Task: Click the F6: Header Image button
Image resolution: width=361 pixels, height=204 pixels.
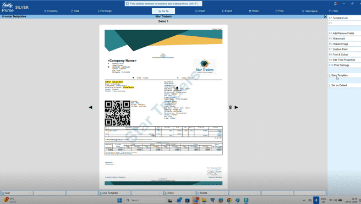Action: tap(344, 44)
